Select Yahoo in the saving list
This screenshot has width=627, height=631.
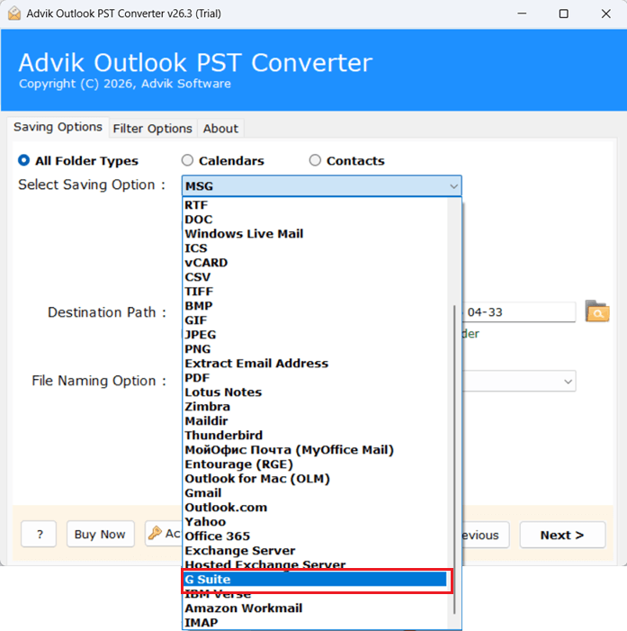tap(315, 522)
